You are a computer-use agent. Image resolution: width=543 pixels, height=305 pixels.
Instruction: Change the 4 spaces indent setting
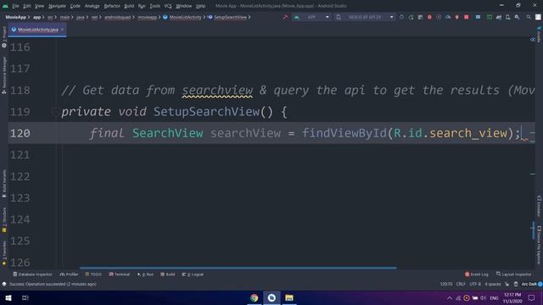493,284
